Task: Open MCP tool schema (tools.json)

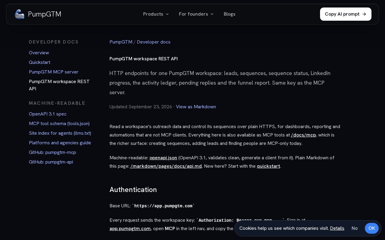Action: pos(59,124)
